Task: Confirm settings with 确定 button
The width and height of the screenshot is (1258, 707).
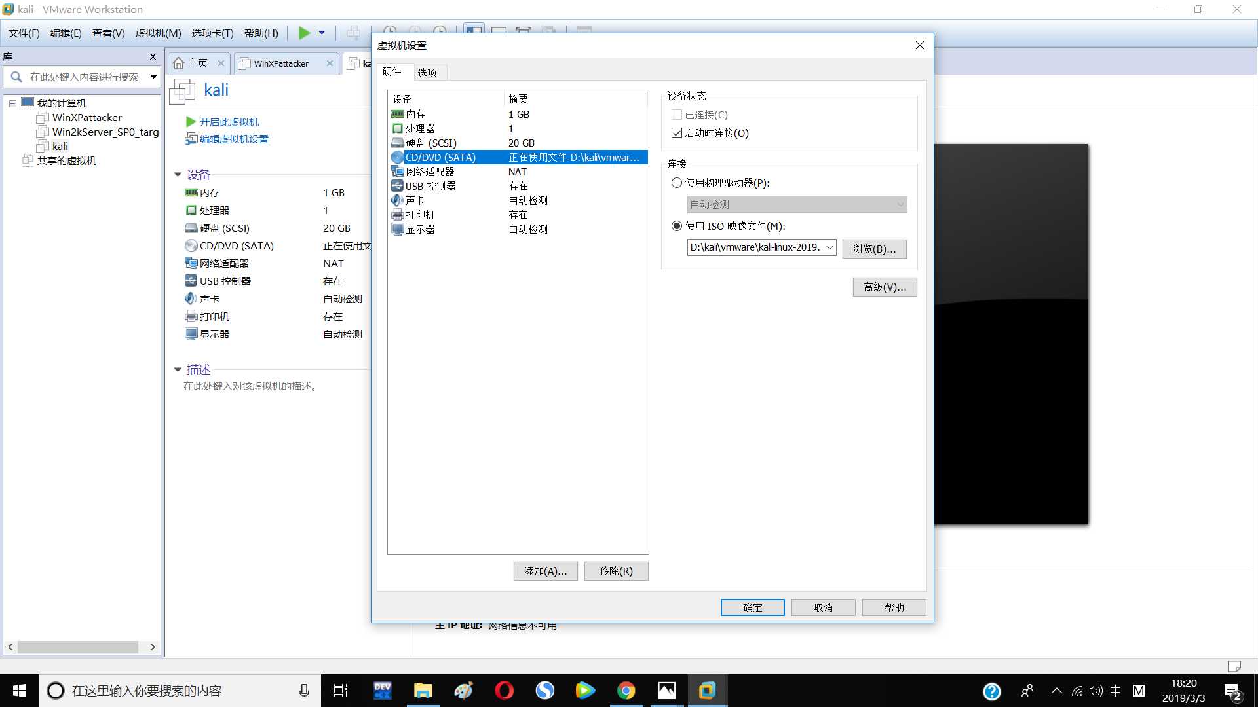Action: click(x=752, y=607)
